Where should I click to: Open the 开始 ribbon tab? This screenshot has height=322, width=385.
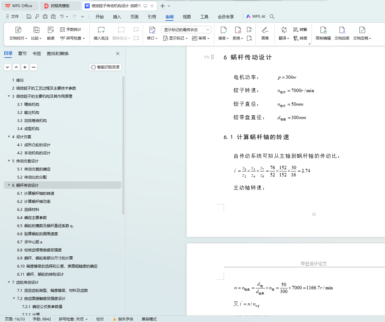(x=100, y=17)
